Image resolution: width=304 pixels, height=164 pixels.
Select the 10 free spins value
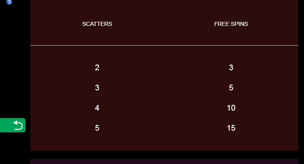pos(231,108)
